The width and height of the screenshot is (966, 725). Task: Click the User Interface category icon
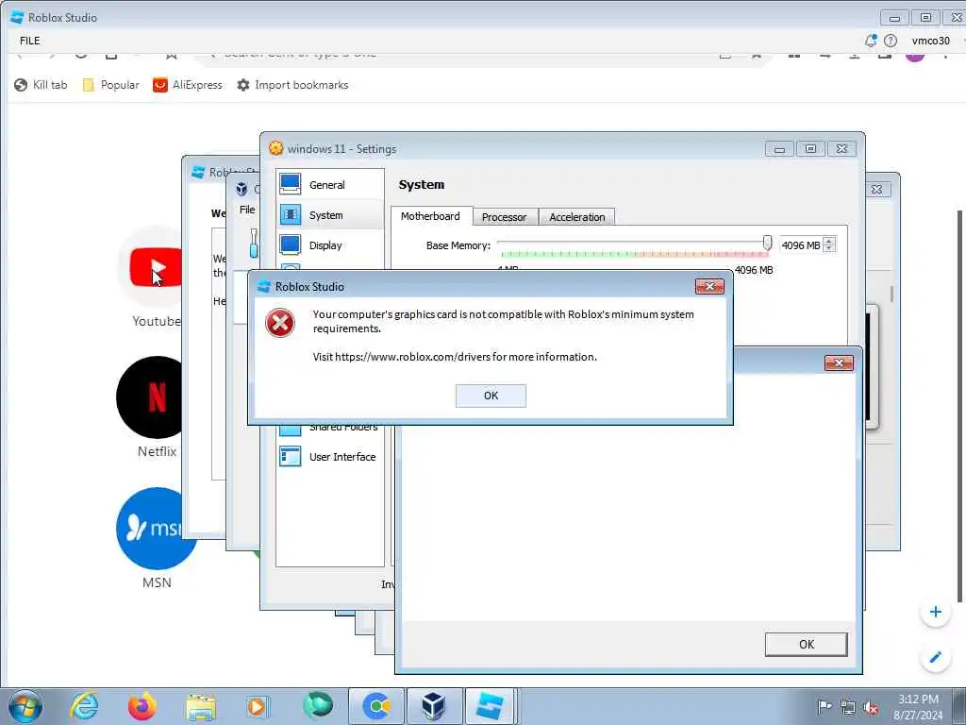tap(291, 456)
